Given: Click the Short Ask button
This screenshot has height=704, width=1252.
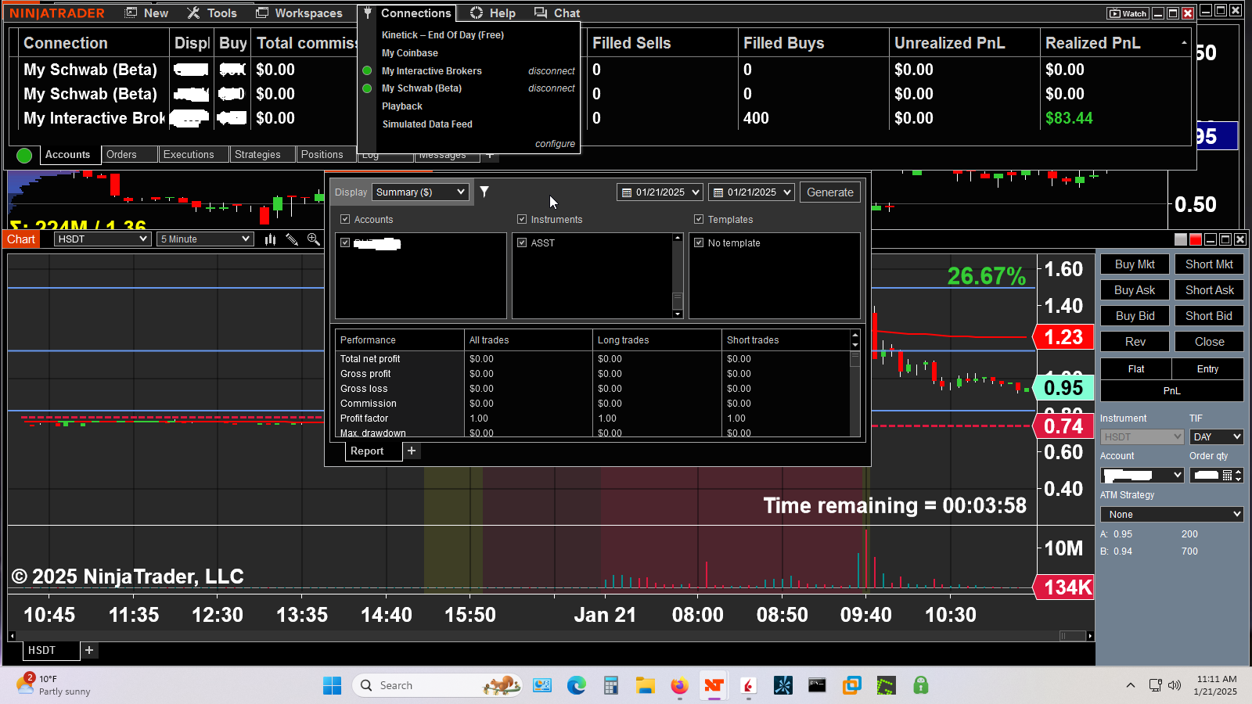Looking at the screenshot, I should [1209, 290].
